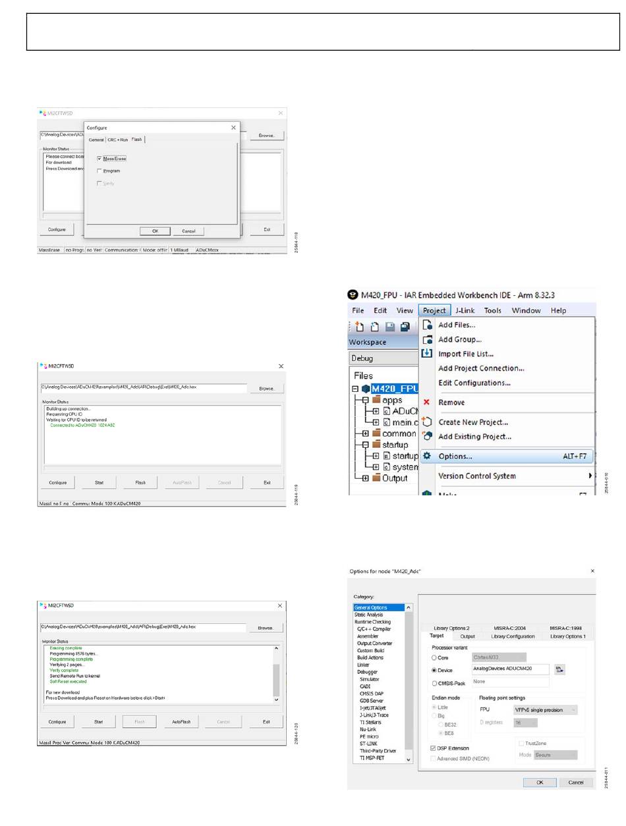Open the MISRA-C:2004 tab
The image size is (626, 826).
click(x=511, y=628)
